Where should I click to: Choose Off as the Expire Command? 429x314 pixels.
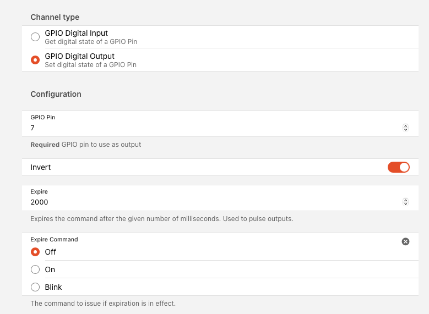pyautogui.click(x=35, y=252)
